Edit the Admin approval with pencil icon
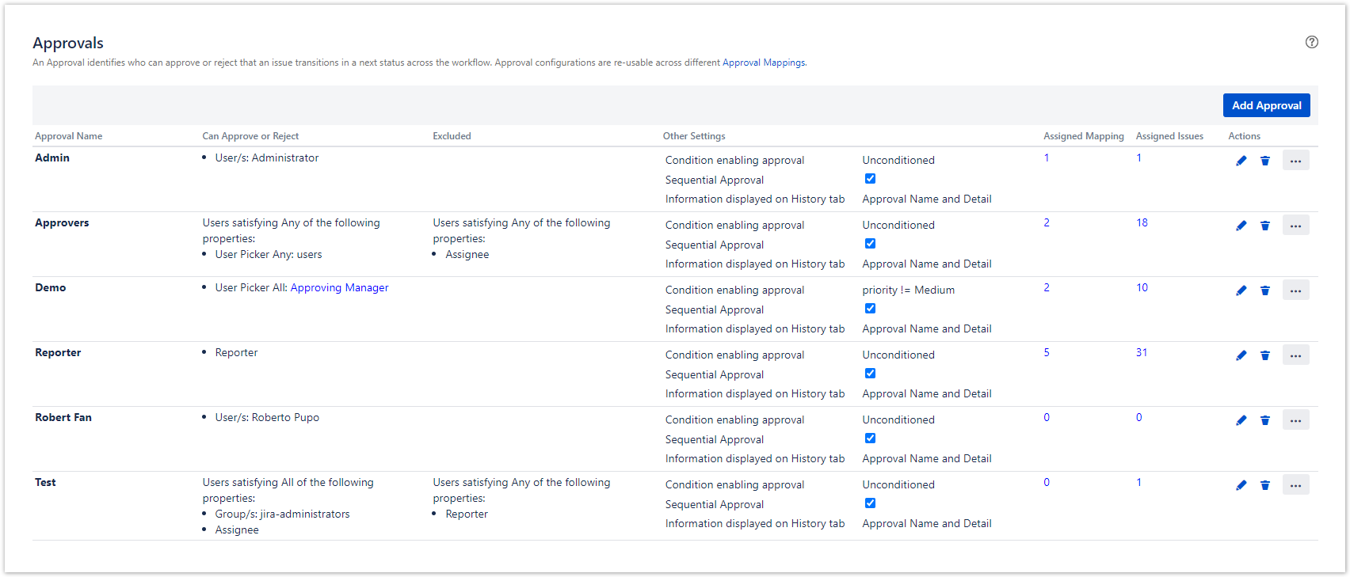The image size is (1350, 577). [1241, 161]
